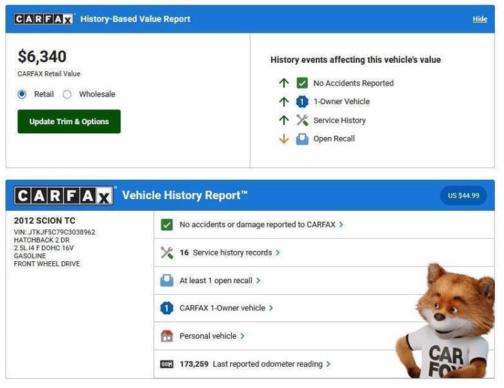Expand the Last reported odometer reading row

pyautogui.click(x=254, y=364)
